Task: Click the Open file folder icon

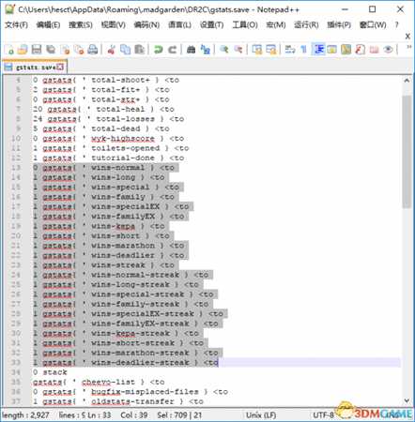Action: pos(23,50)
